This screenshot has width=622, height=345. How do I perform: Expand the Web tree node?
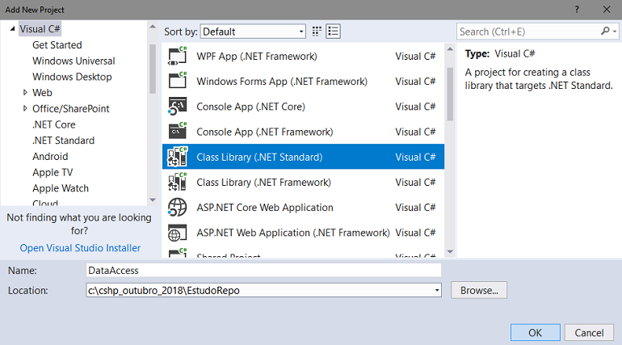pos(25,92)
